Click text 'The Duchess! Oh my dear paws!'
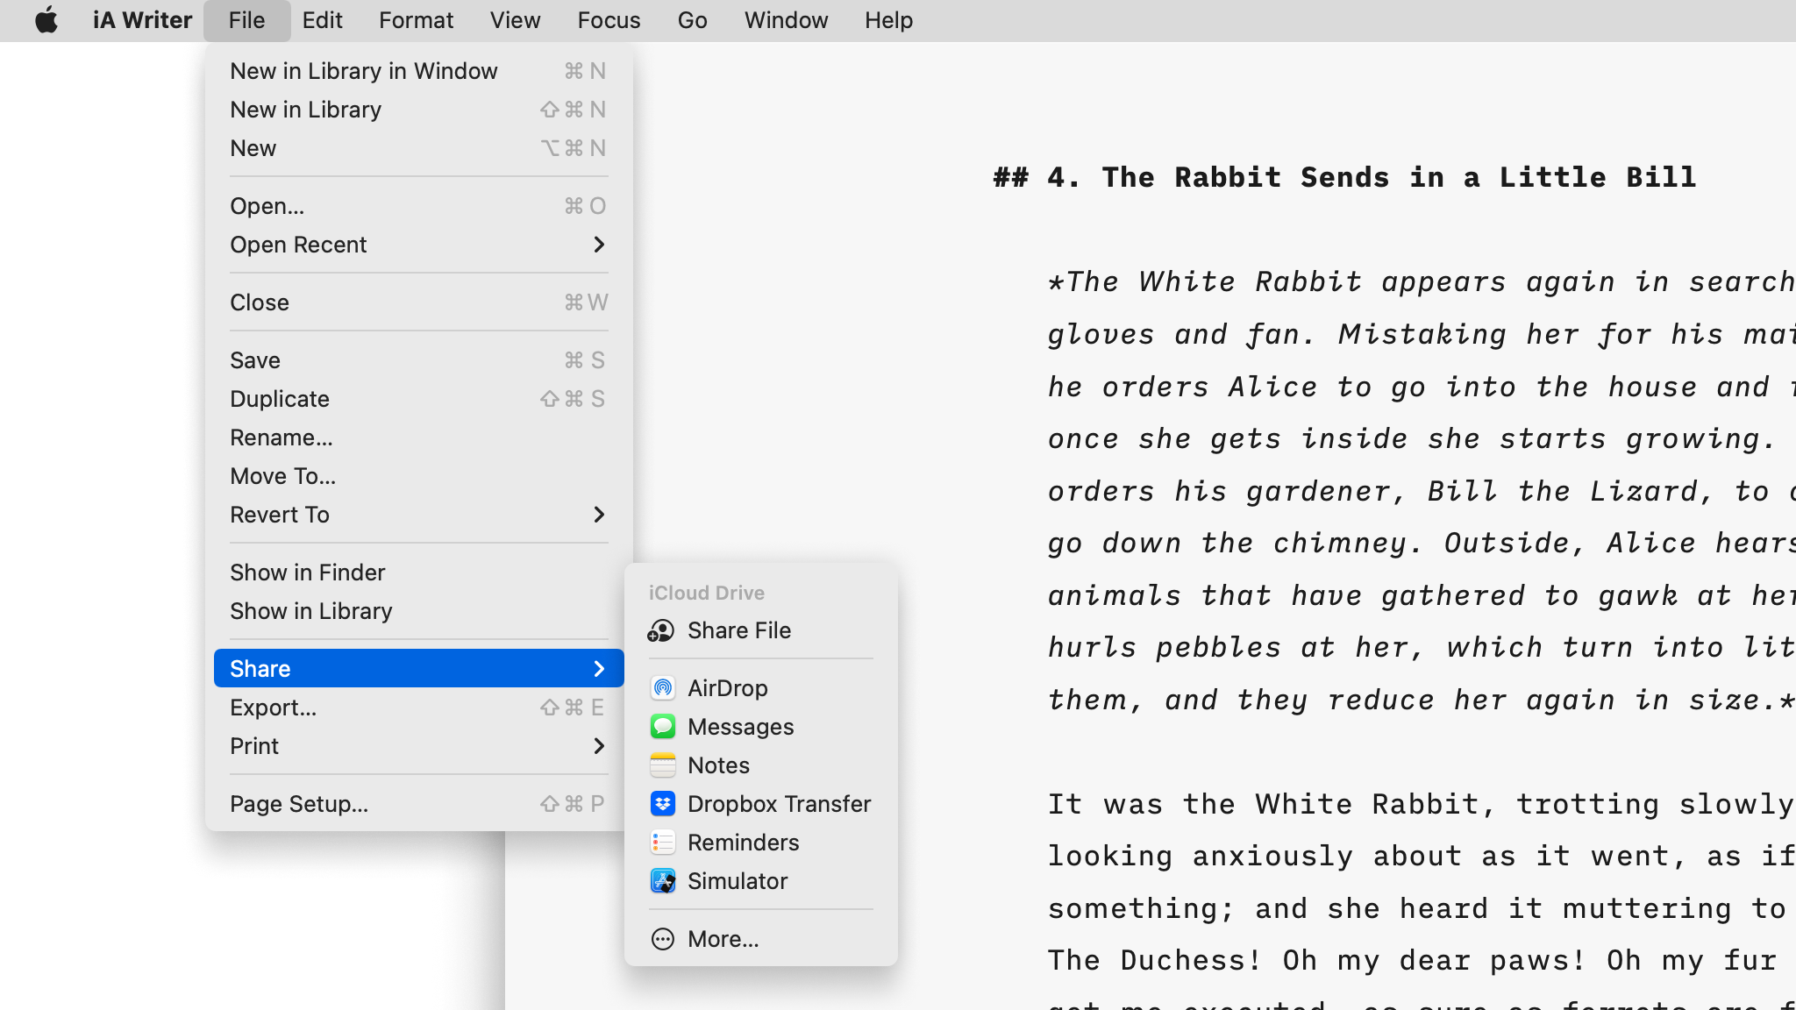The image size is (1796, 1010). pyautogui.click(x=1317, y=960)
